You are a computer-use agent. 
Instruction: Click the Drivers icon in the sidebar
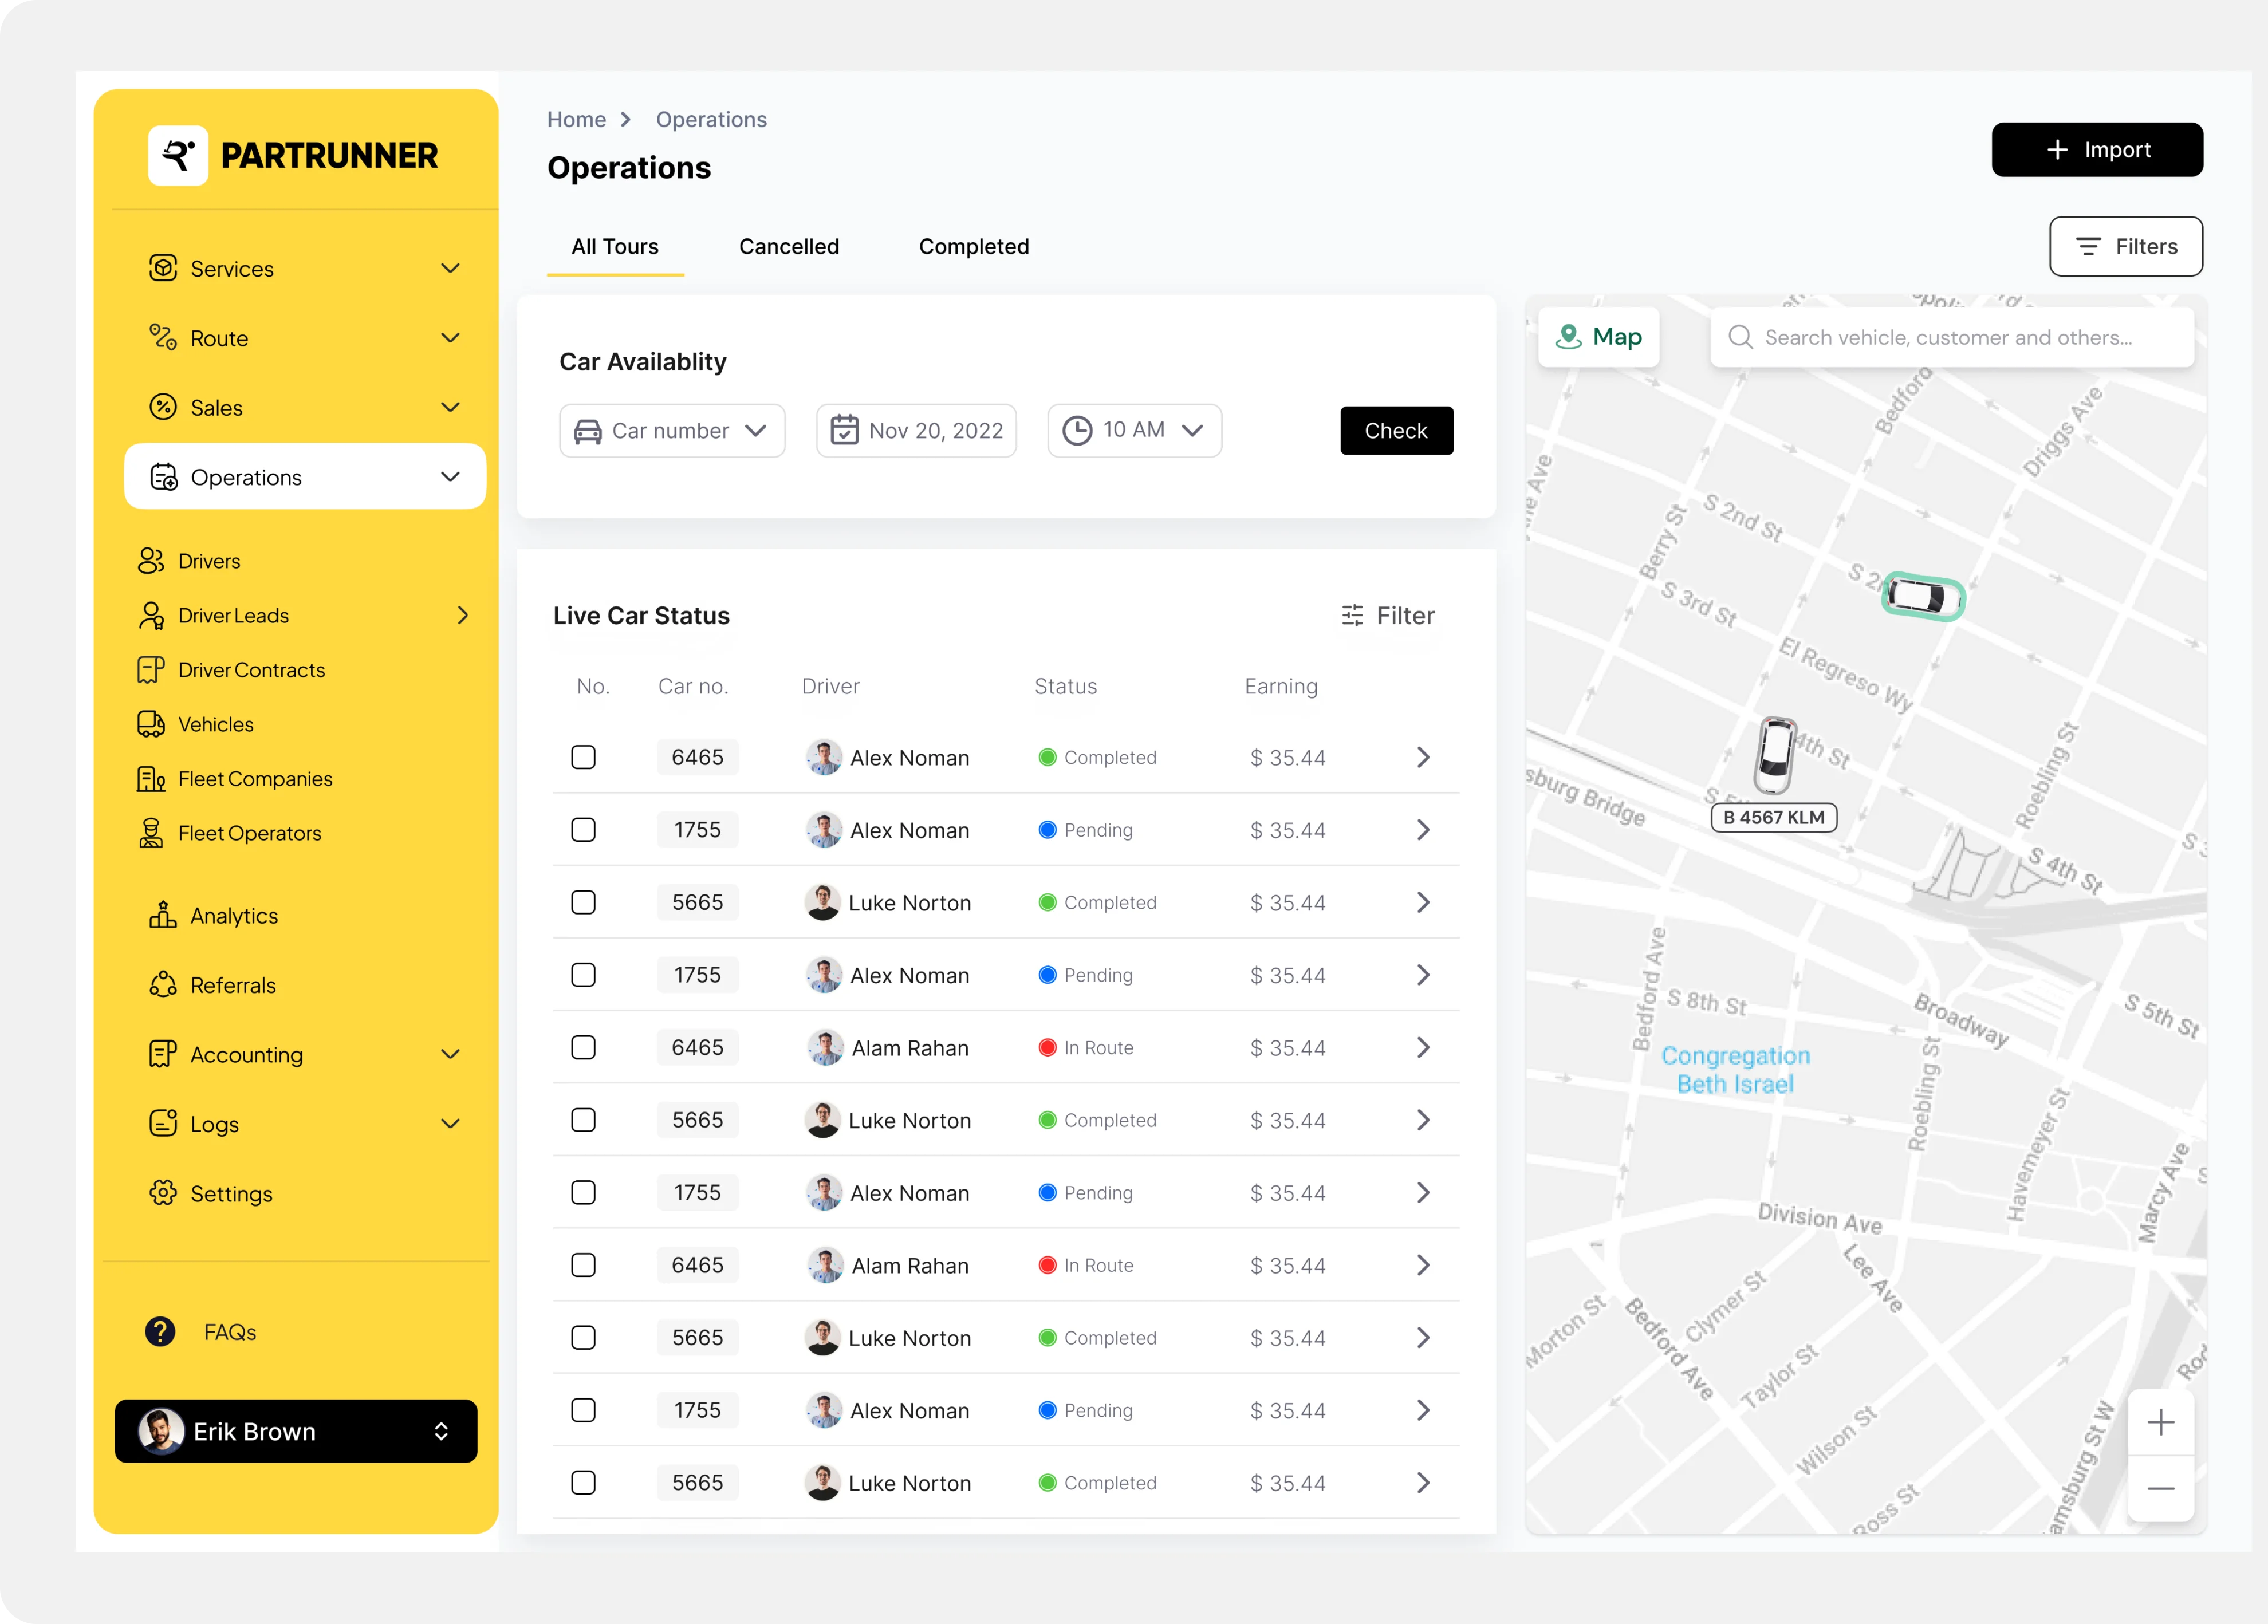(150, 561)
